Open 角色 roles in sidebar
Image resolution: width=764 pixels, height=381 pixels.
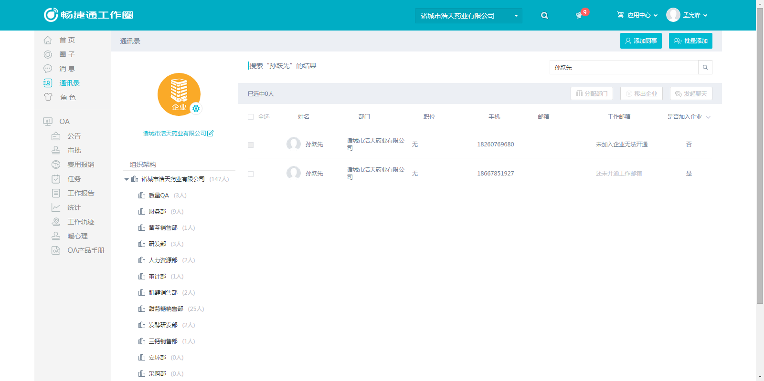[x=68, y=97]
